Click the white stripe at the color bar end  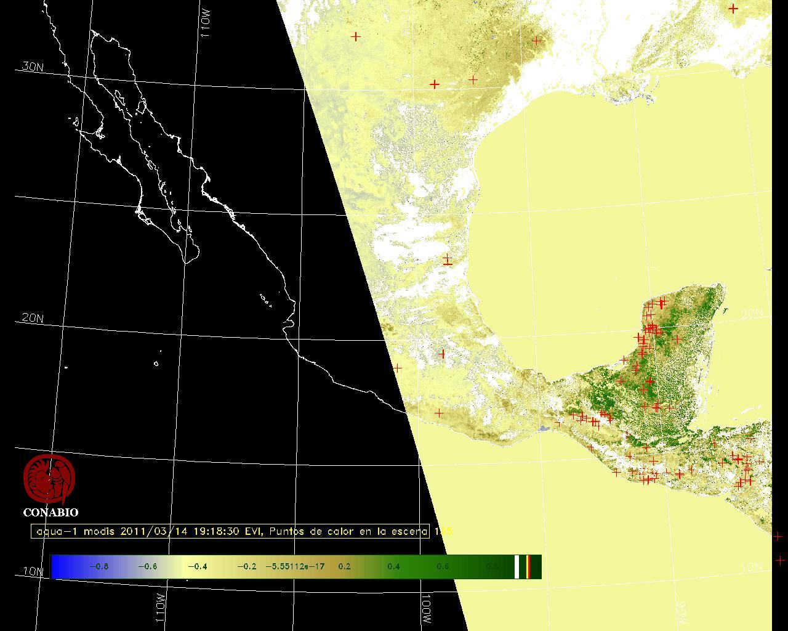[517, 567]
